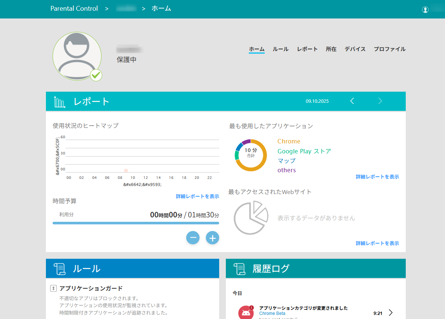Go to next report date

pyautogui.click(x=380, y=101)
